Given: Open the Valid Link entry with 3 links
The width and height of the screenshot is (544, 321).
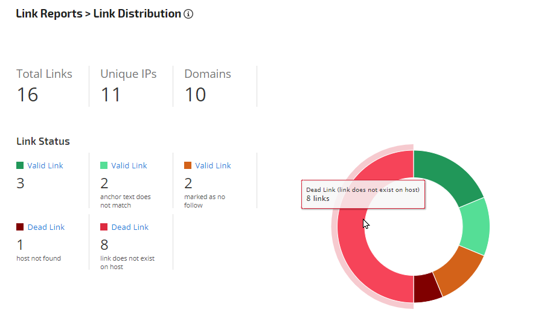Looking at the screenshot, I should click(x=45, y=165).
